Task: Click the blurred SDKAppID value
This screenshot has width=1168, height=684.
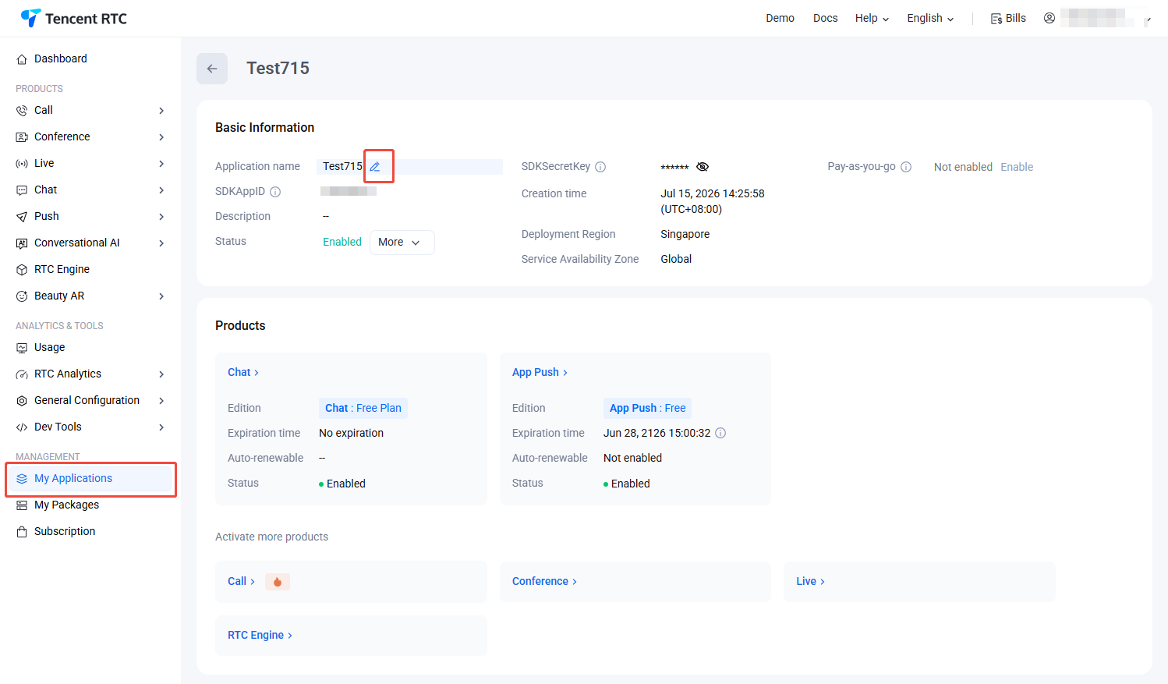Action: tap(349, 191)
